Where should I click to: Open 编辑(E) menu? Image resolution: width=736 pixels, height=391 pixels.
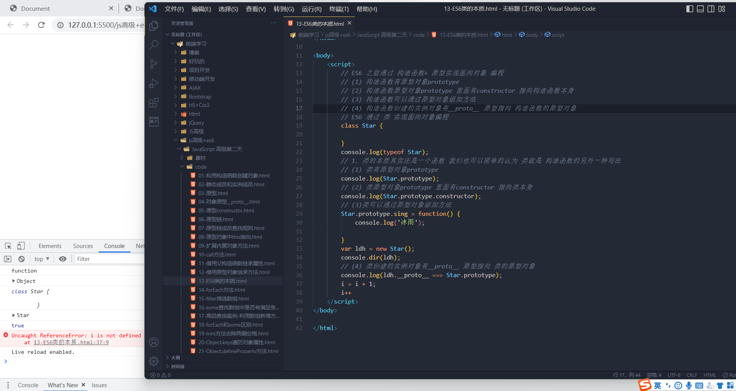pos(201,9)
